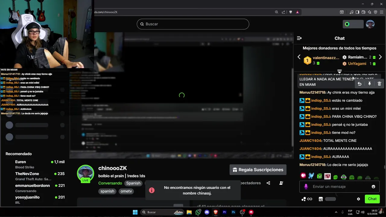
Task: Insert the heart picture emote
Action: pyautogui.click(x=327, y=176)
